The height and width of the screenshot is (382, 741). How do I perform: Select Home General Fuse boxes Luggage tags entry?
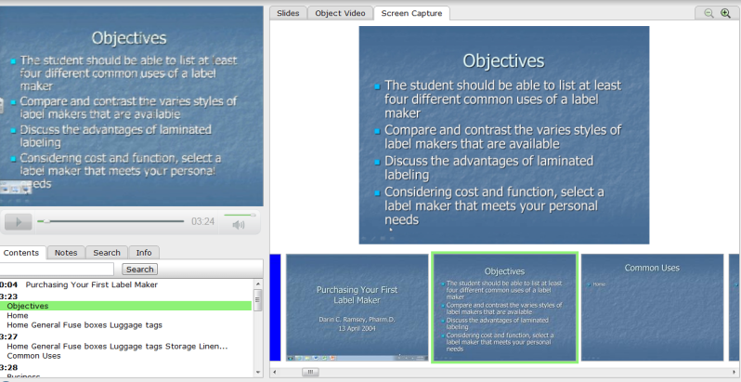pos(84,324)
